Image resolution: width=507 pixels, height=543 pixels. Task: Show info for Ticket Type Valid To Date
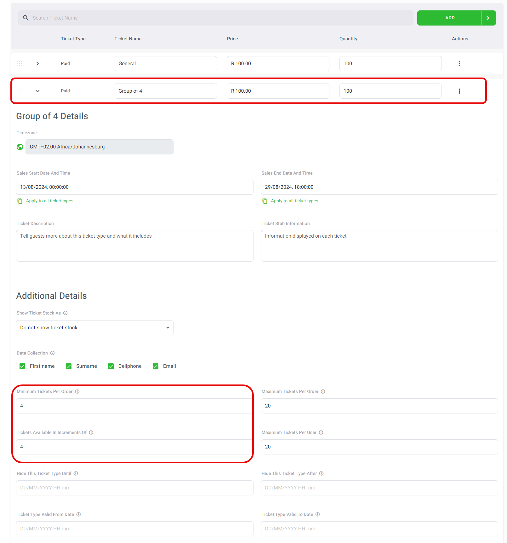[x=317, y=515]
